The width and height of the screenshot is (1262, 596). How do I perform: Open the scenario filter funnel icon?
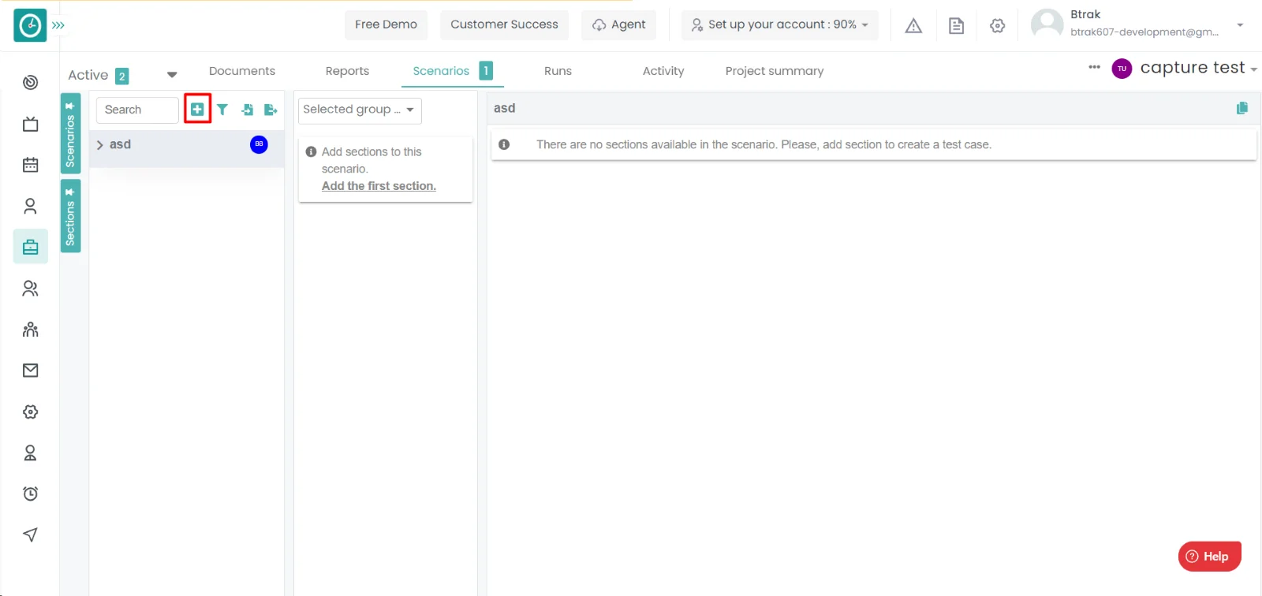click(222, 110)
